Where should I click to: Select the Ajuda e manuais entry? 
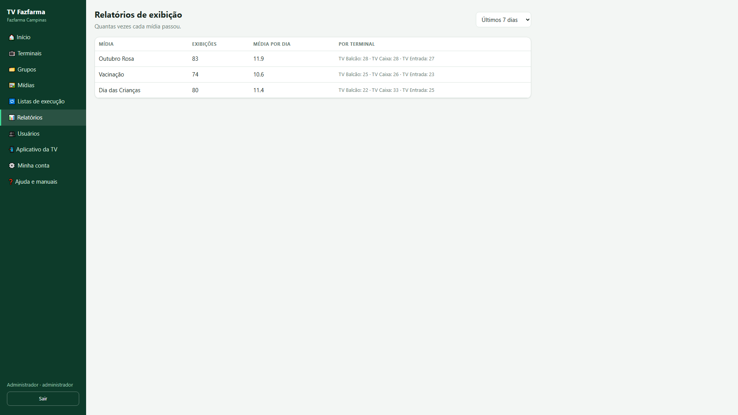click(43, 182)
